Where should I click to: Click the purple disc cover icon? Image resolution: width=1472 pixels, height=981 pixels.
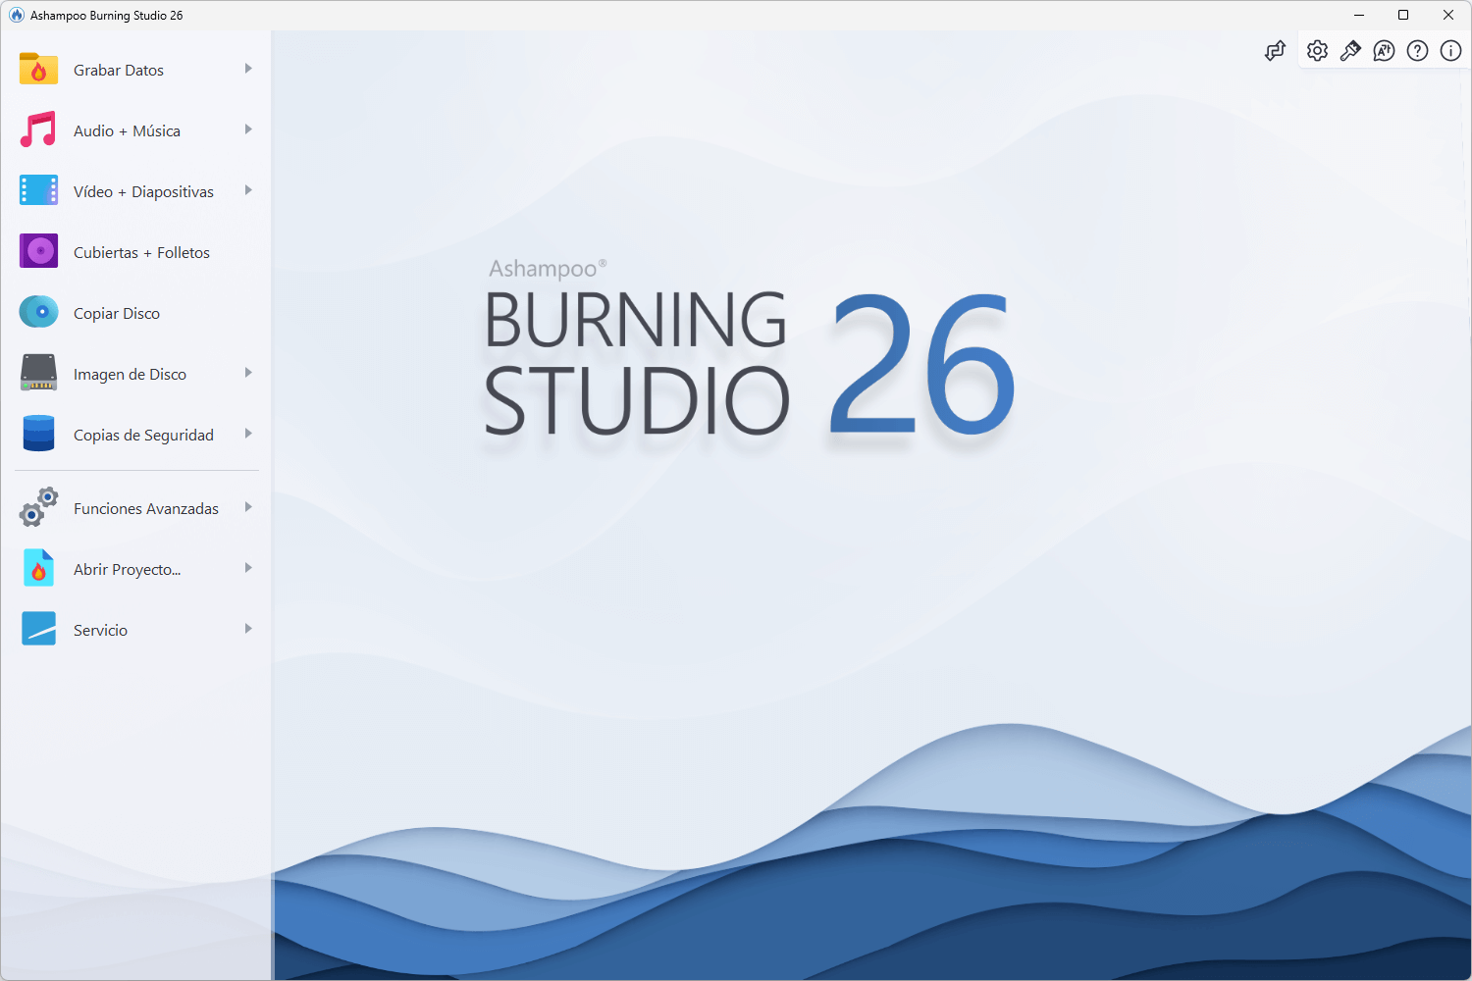[x=38, y=251]
